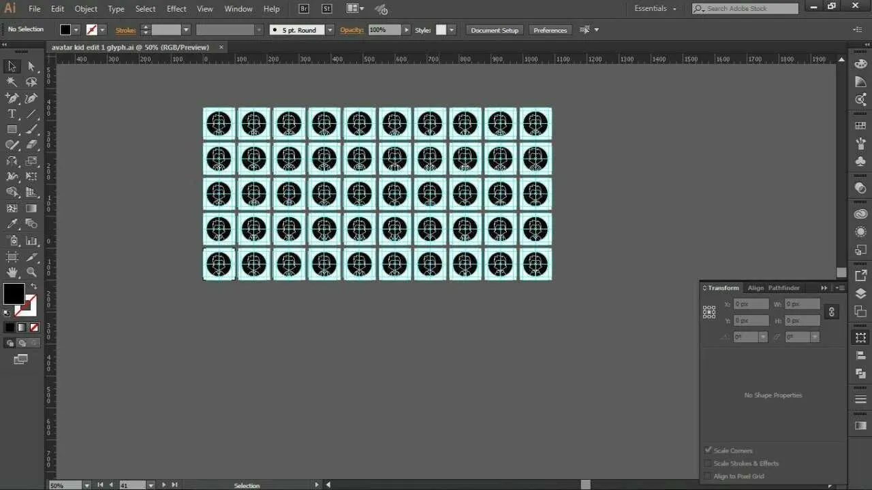Open the artboard navigation dropdown
Image resolution: width=872 pixels, height=490 pixels.
point(151,485)
